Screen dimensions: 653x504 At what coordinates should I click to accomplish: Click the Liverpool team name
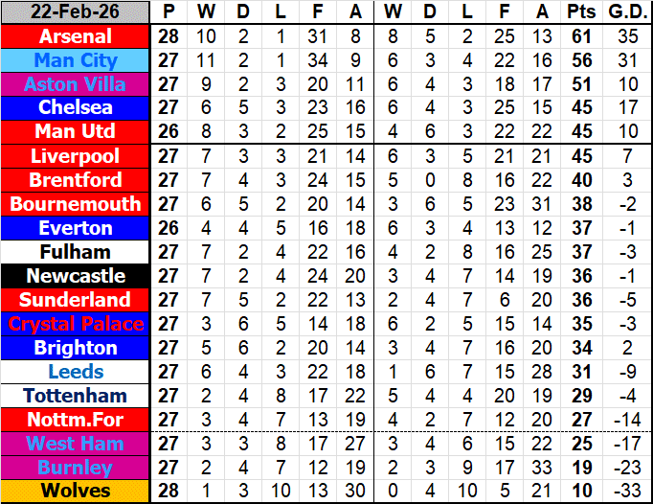click(76, 156)
